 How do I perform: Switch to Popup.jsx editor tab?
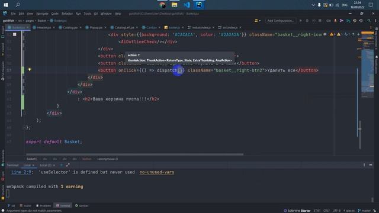(x=96, y=28)
